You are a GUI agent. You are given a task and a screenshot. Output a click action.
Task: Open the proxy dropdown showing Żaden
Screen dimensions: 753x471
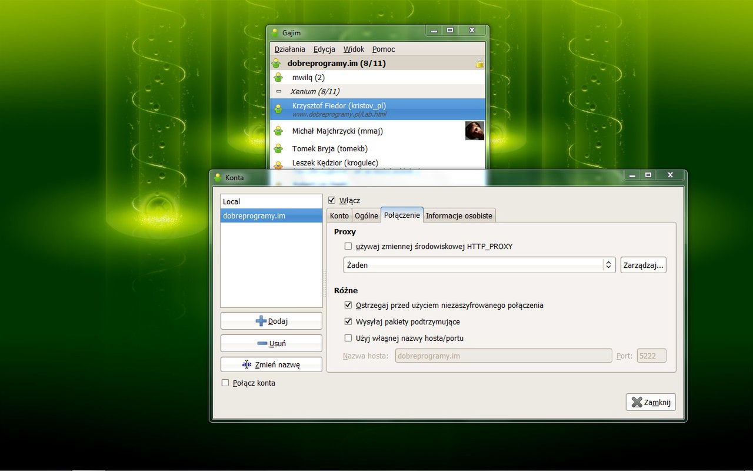479,266
